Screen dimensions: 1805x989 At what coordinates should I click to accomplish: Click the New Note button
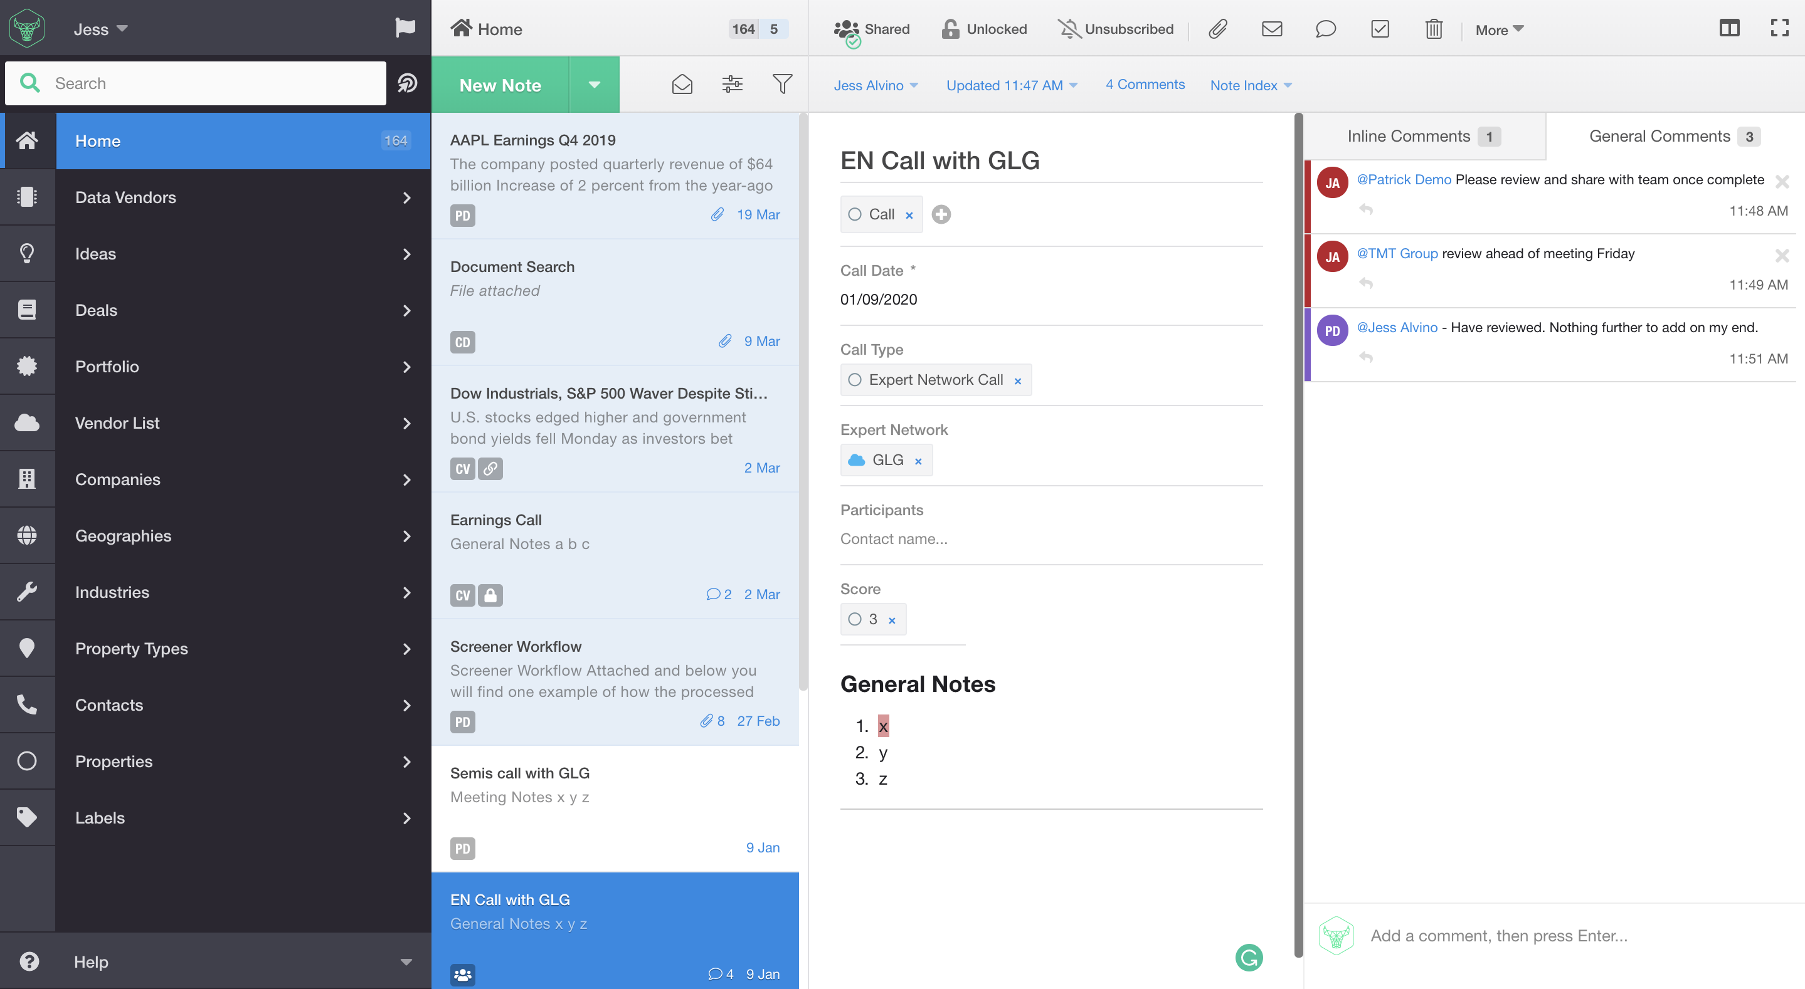tap(500, 85)
